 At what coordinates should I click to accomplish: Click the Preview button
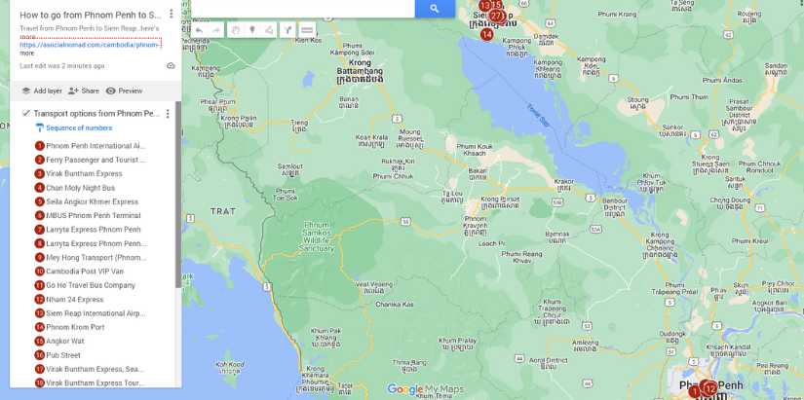tap(124, 91)
